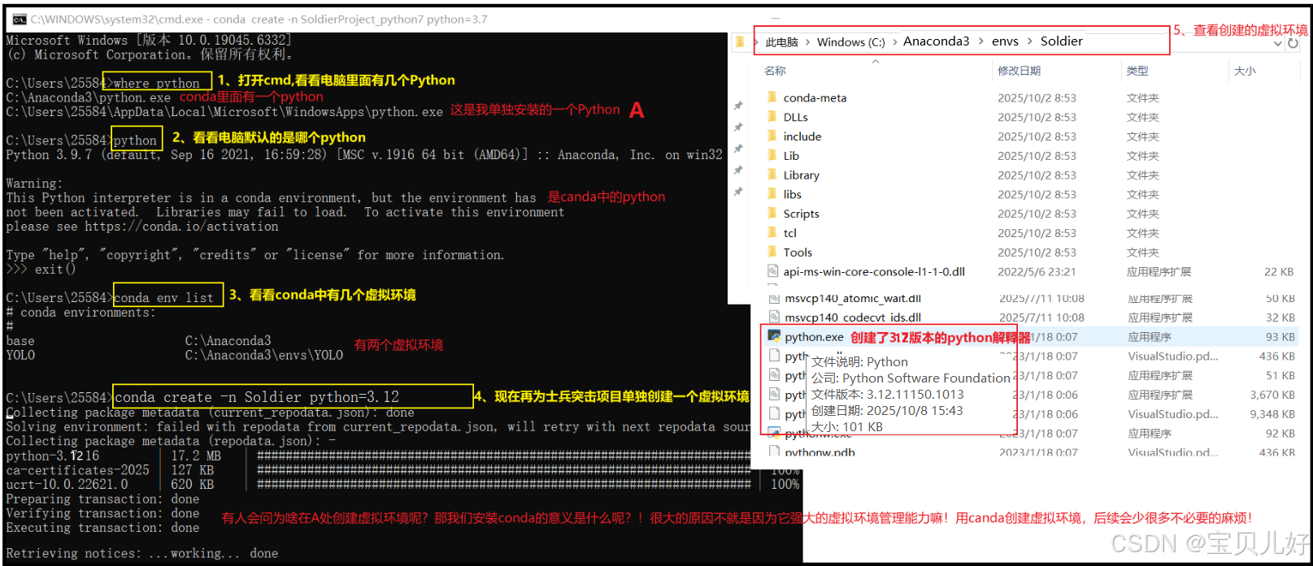Sort files by the 大小 column header

1245,71
